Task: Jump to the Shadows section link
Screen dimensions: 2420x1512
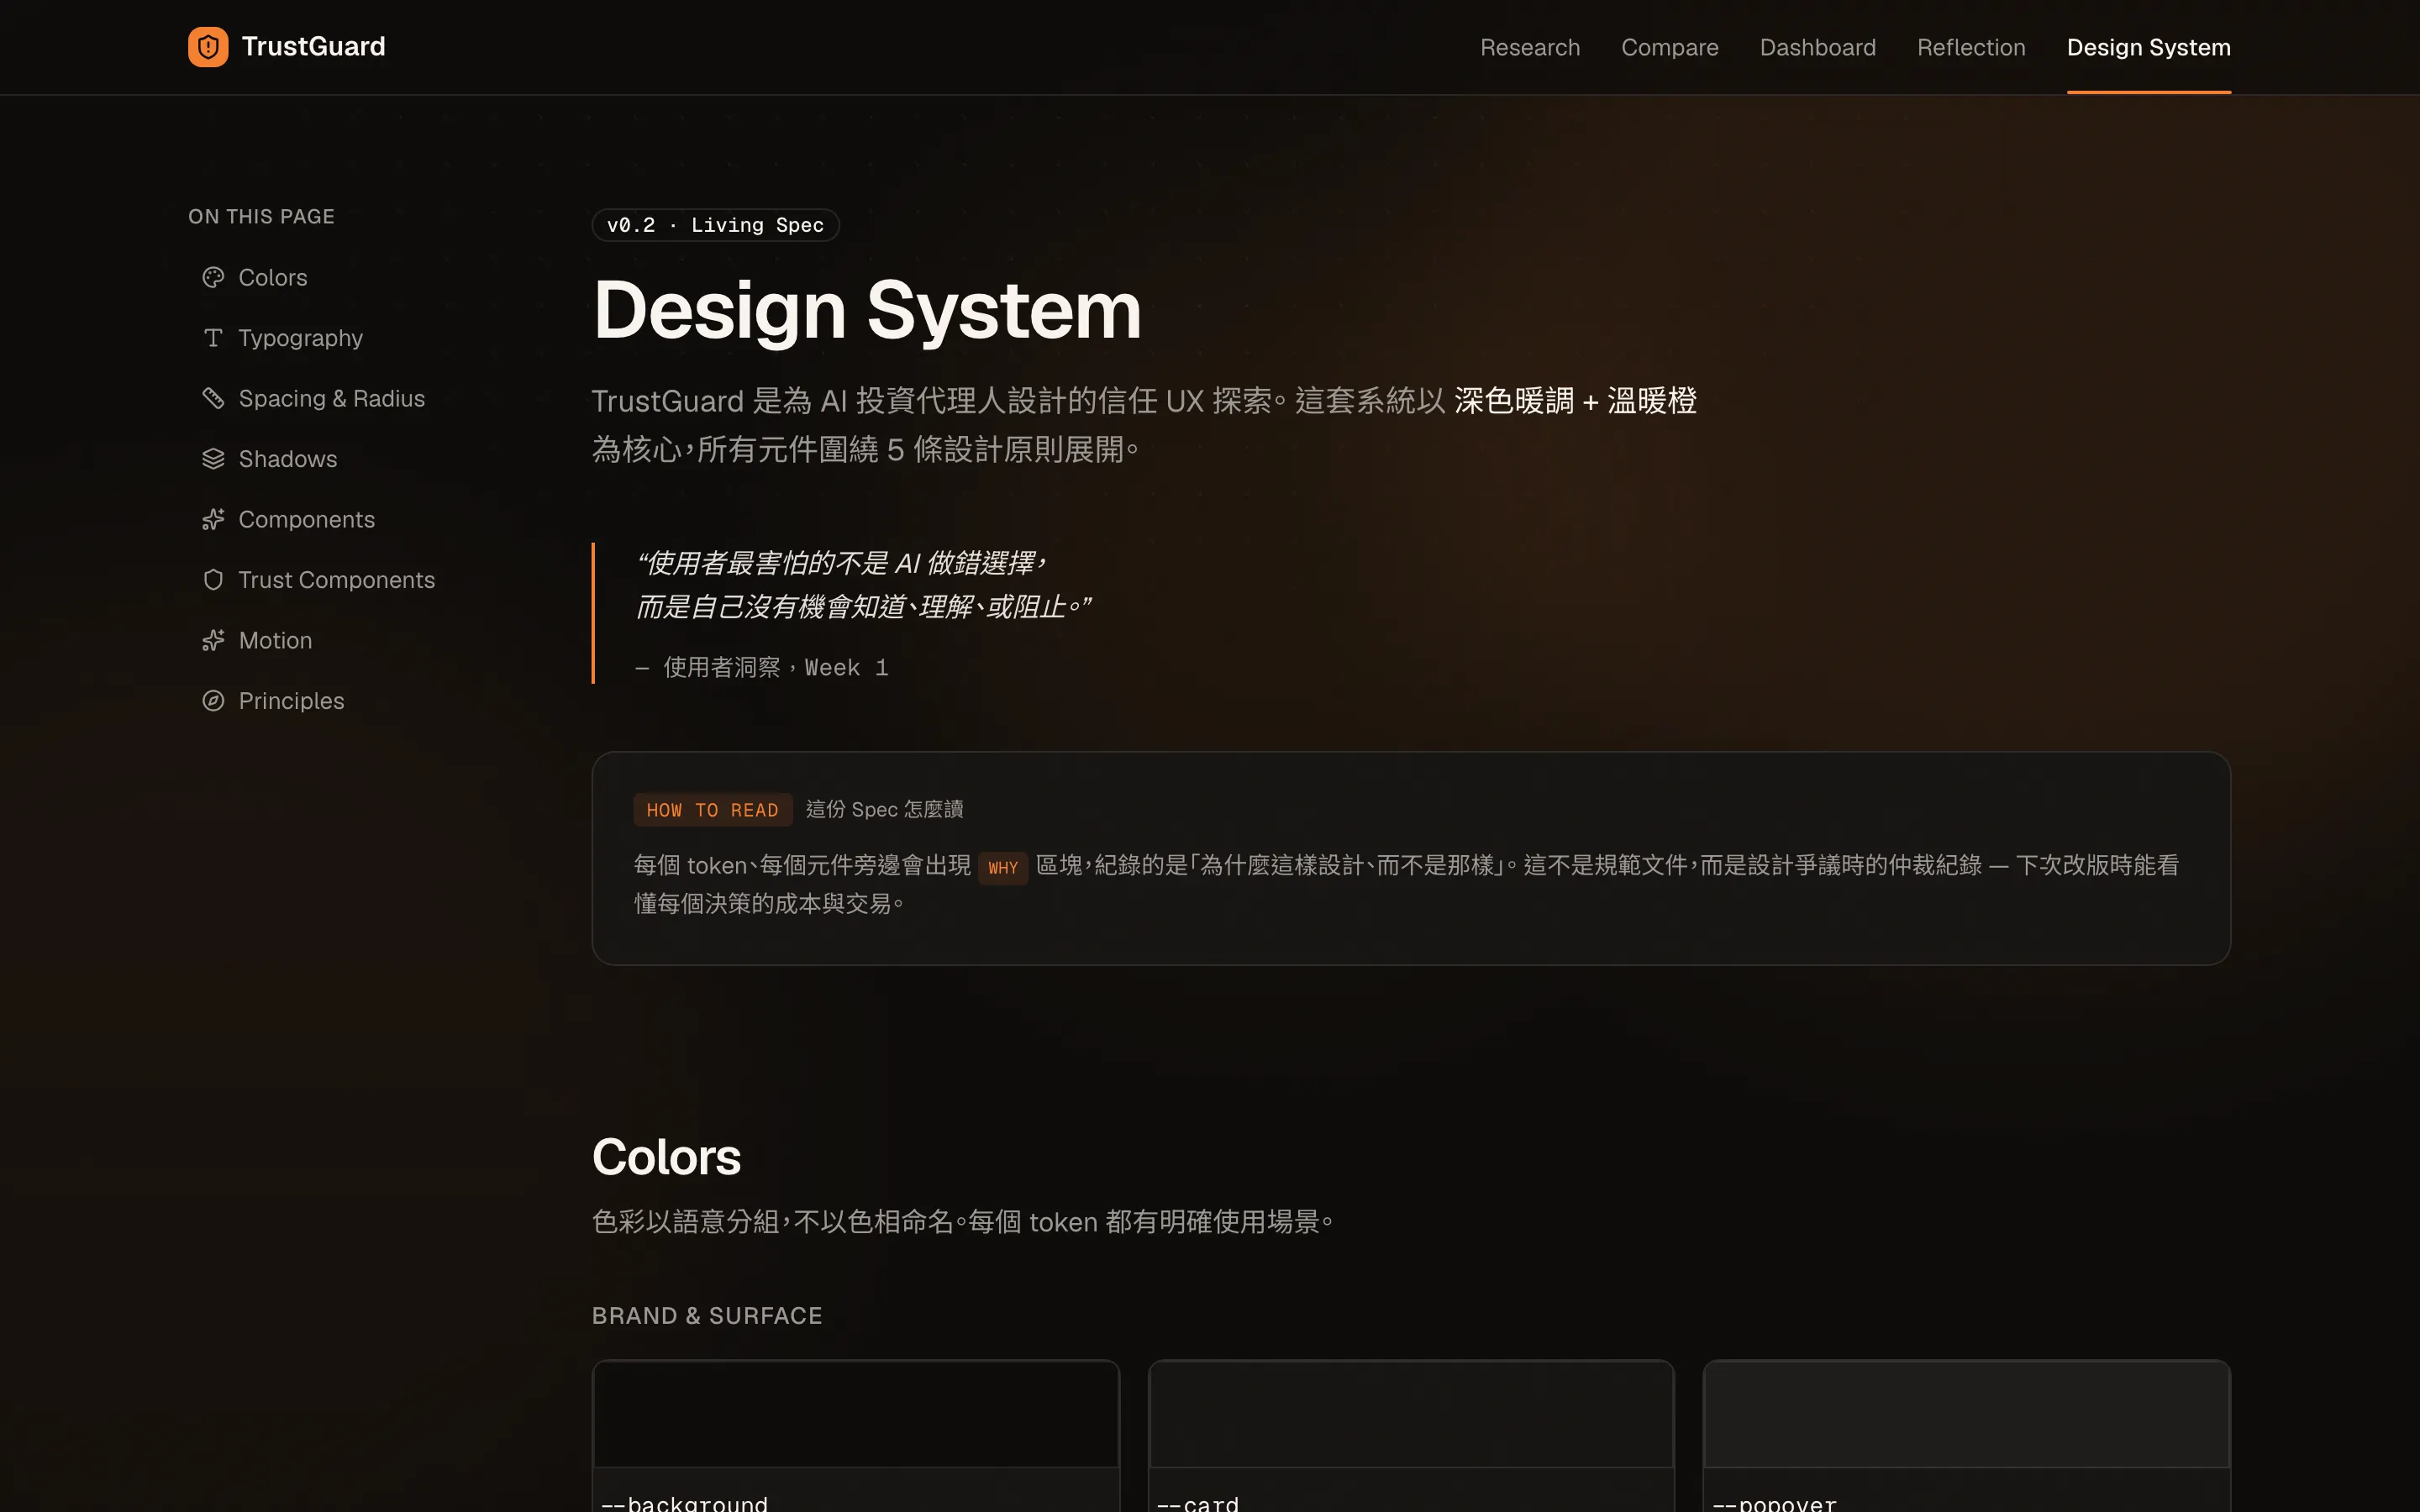Action: [x=287, y=459]
